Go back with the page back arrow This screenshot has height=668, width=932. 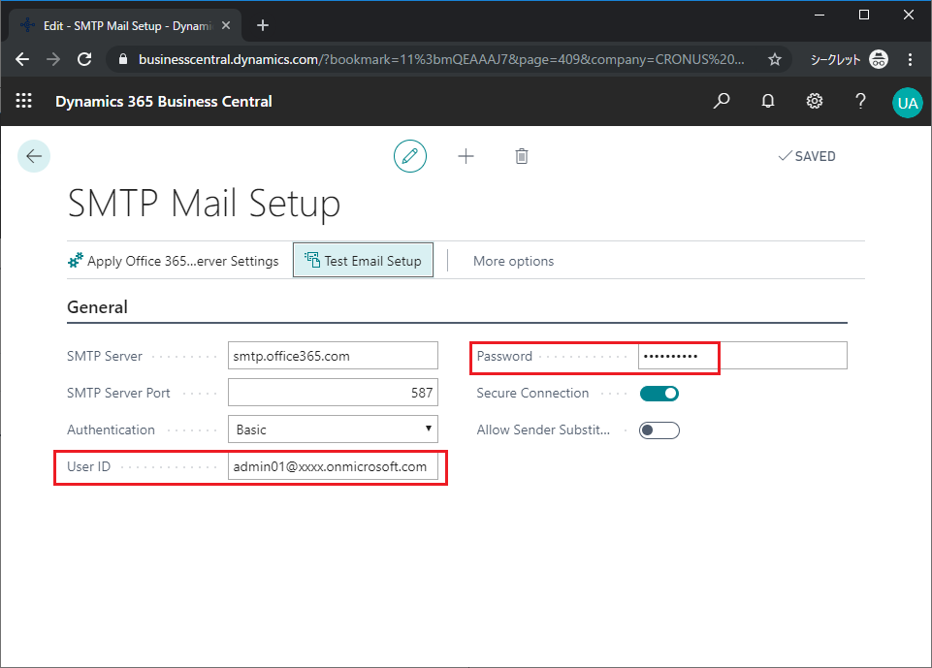click(34, 156)
